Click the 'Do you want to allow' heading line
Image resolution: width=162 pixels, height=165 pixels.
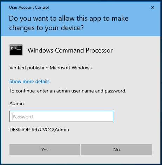click(x=69, y=19)
